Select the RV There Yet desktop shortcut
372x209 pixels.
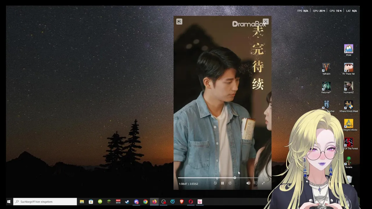[348, 69]
